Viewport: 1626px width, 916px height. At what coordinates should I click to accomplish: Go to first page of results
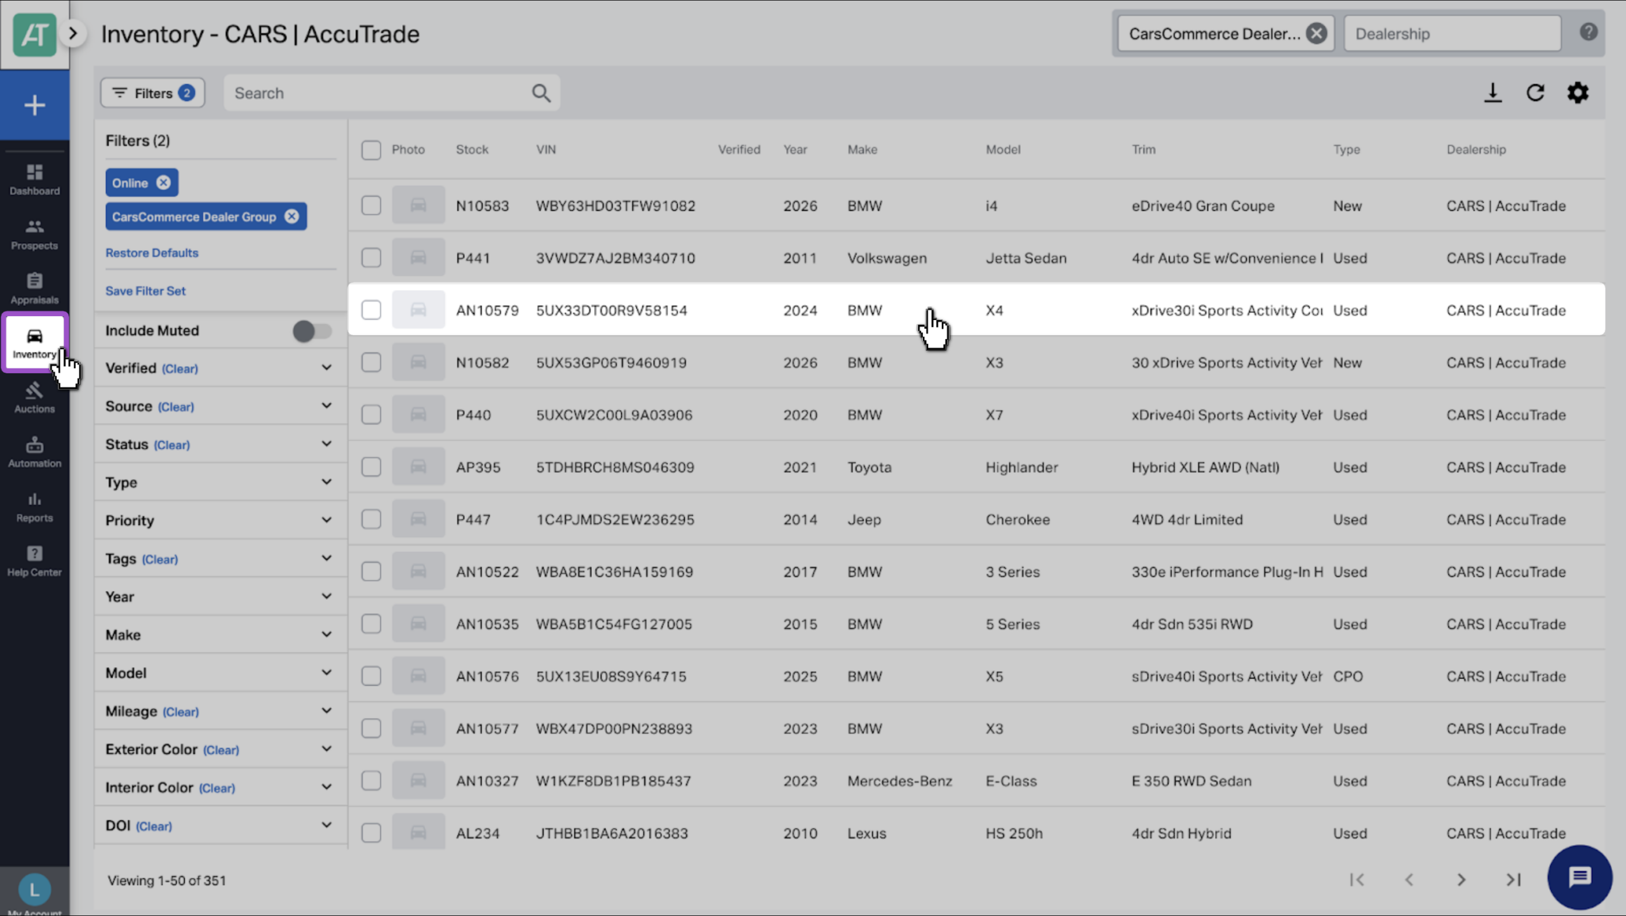point(1357,880)
